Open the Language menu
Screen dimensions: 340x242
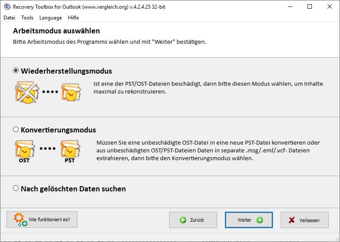(x=51, y=18)
